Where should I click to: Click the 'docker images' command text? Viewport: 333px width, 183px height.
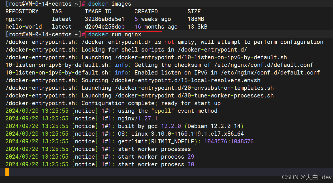tap(110, 4)
